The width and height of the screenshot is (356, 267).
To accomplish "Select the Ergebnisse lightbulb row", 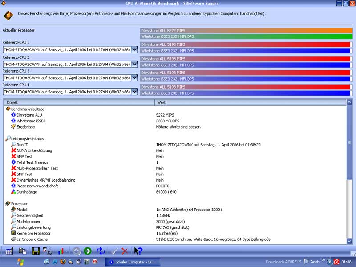I will (x=23, y=127).
